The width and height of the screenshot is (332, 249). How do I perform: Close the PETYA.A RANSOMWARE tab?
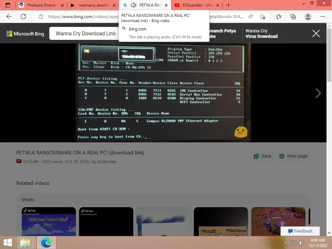[166, 5]
